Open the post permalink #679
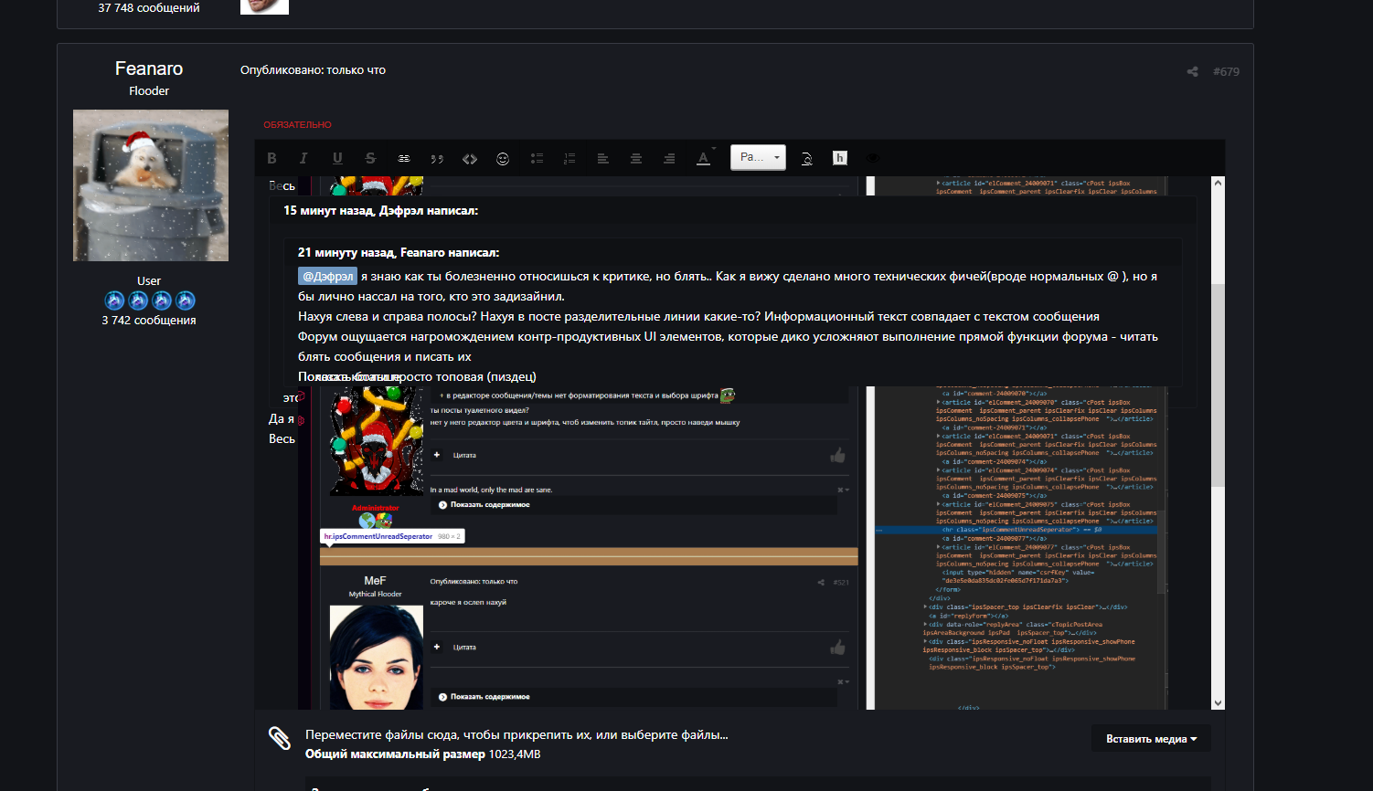The height and width of the screenshot is (791, 1373). pos(1226,71)
